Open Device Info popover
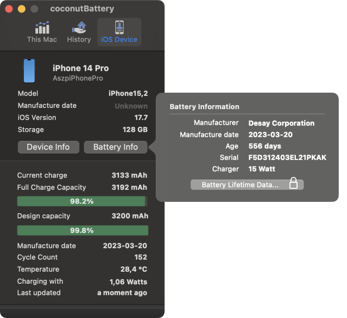 pos(49,147)
